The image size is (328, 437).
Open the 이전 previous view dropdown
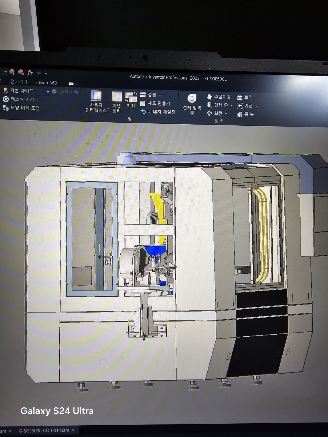(256, 106)
